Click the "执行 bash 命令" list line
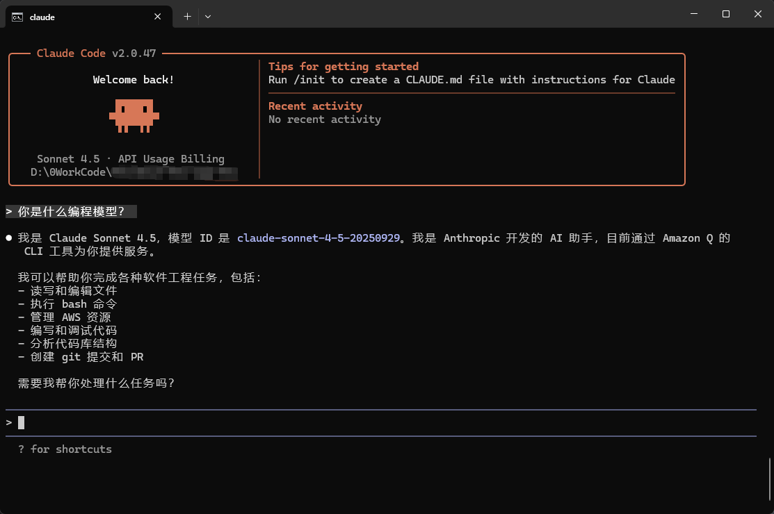The image size is (774, 514). click(x=67, y=304)
